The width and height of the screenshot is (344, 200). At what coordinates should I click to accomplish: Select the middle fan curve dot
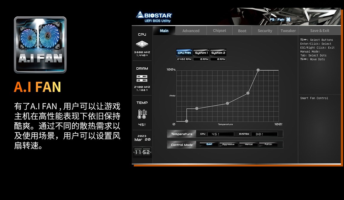(x=228, y=103)
